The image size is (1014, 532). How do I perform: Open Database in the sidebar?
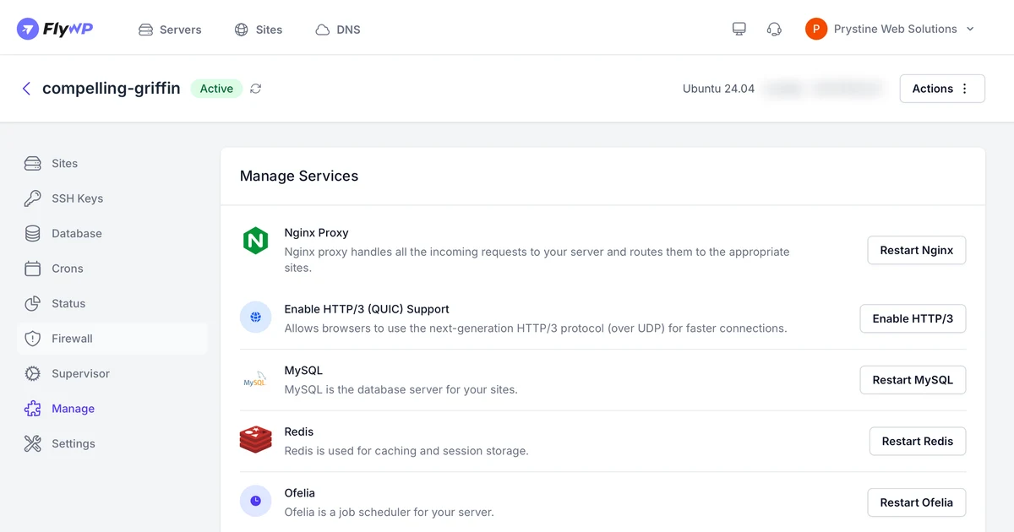click(x=112, y=234)
